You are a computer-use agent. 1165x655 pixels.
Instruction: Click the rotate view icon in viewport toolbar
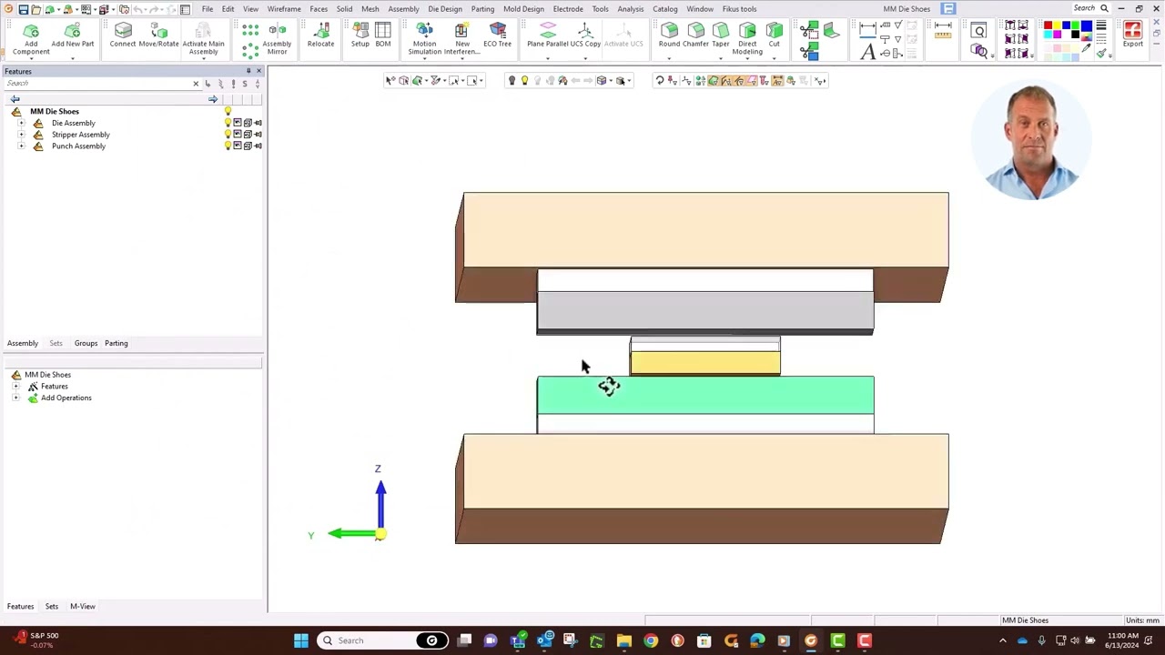point(660,81)
